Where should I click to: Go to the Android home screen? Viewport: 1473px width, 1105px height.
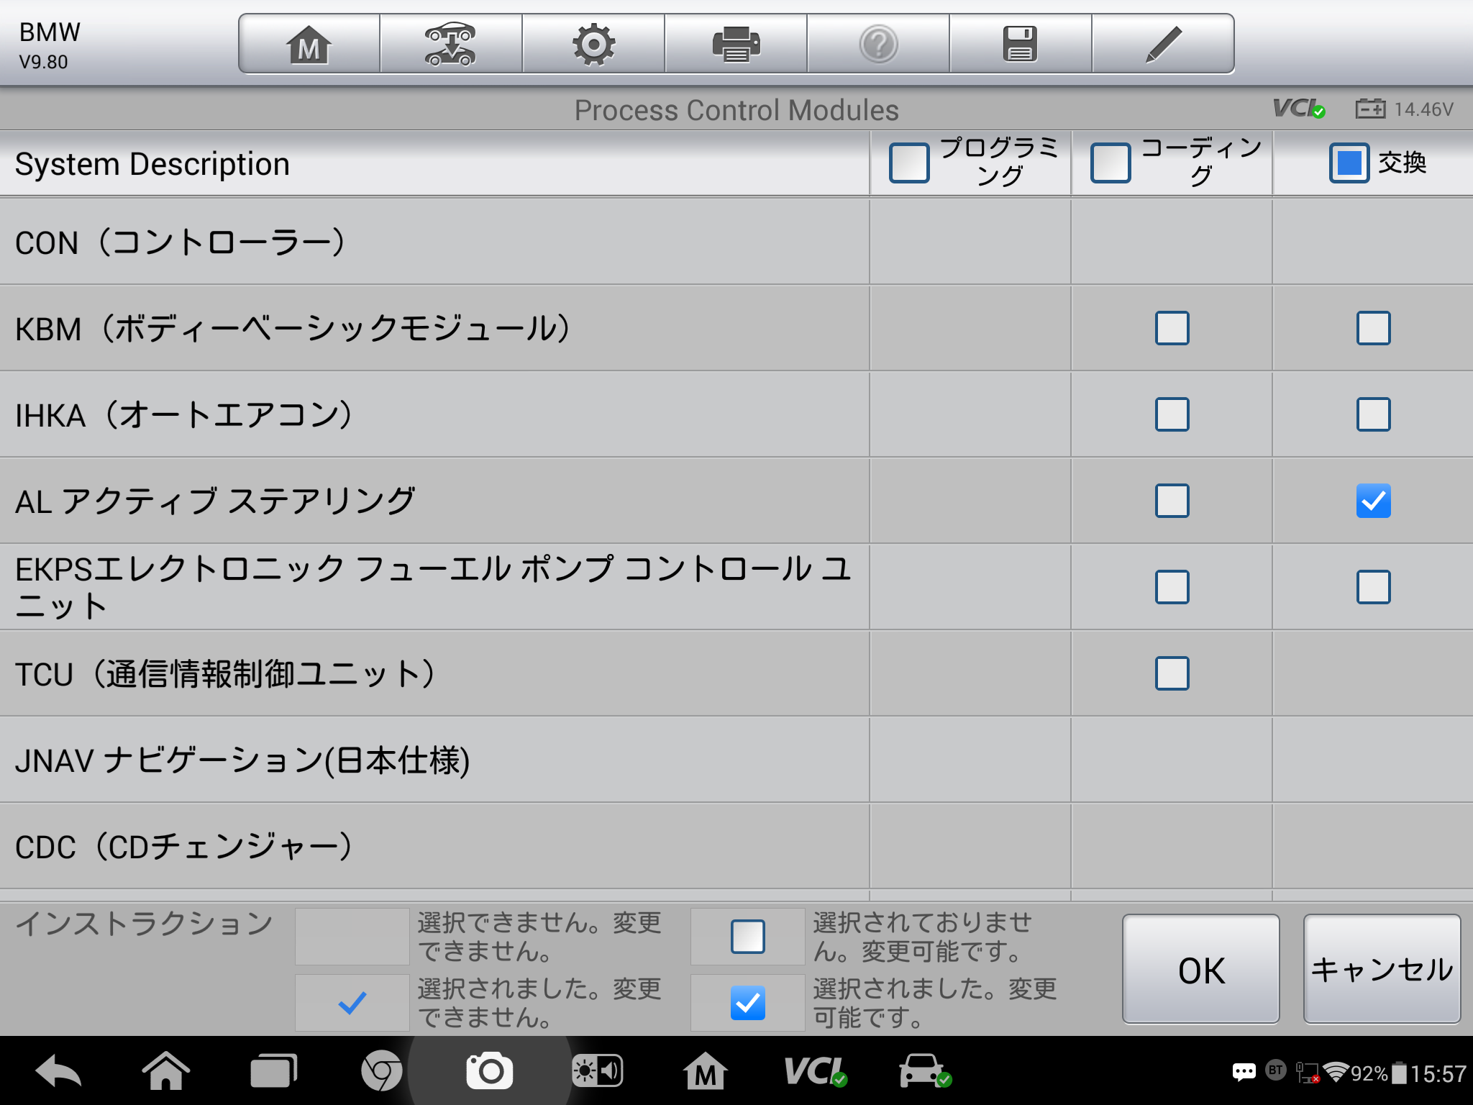click(166, 1072)
